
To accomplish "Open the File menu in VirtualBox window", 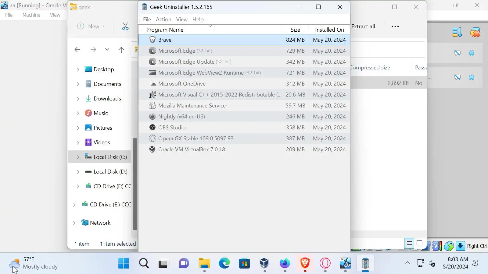I will [9, 15].
